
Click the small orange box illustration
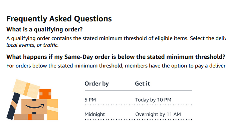point(45,94)
